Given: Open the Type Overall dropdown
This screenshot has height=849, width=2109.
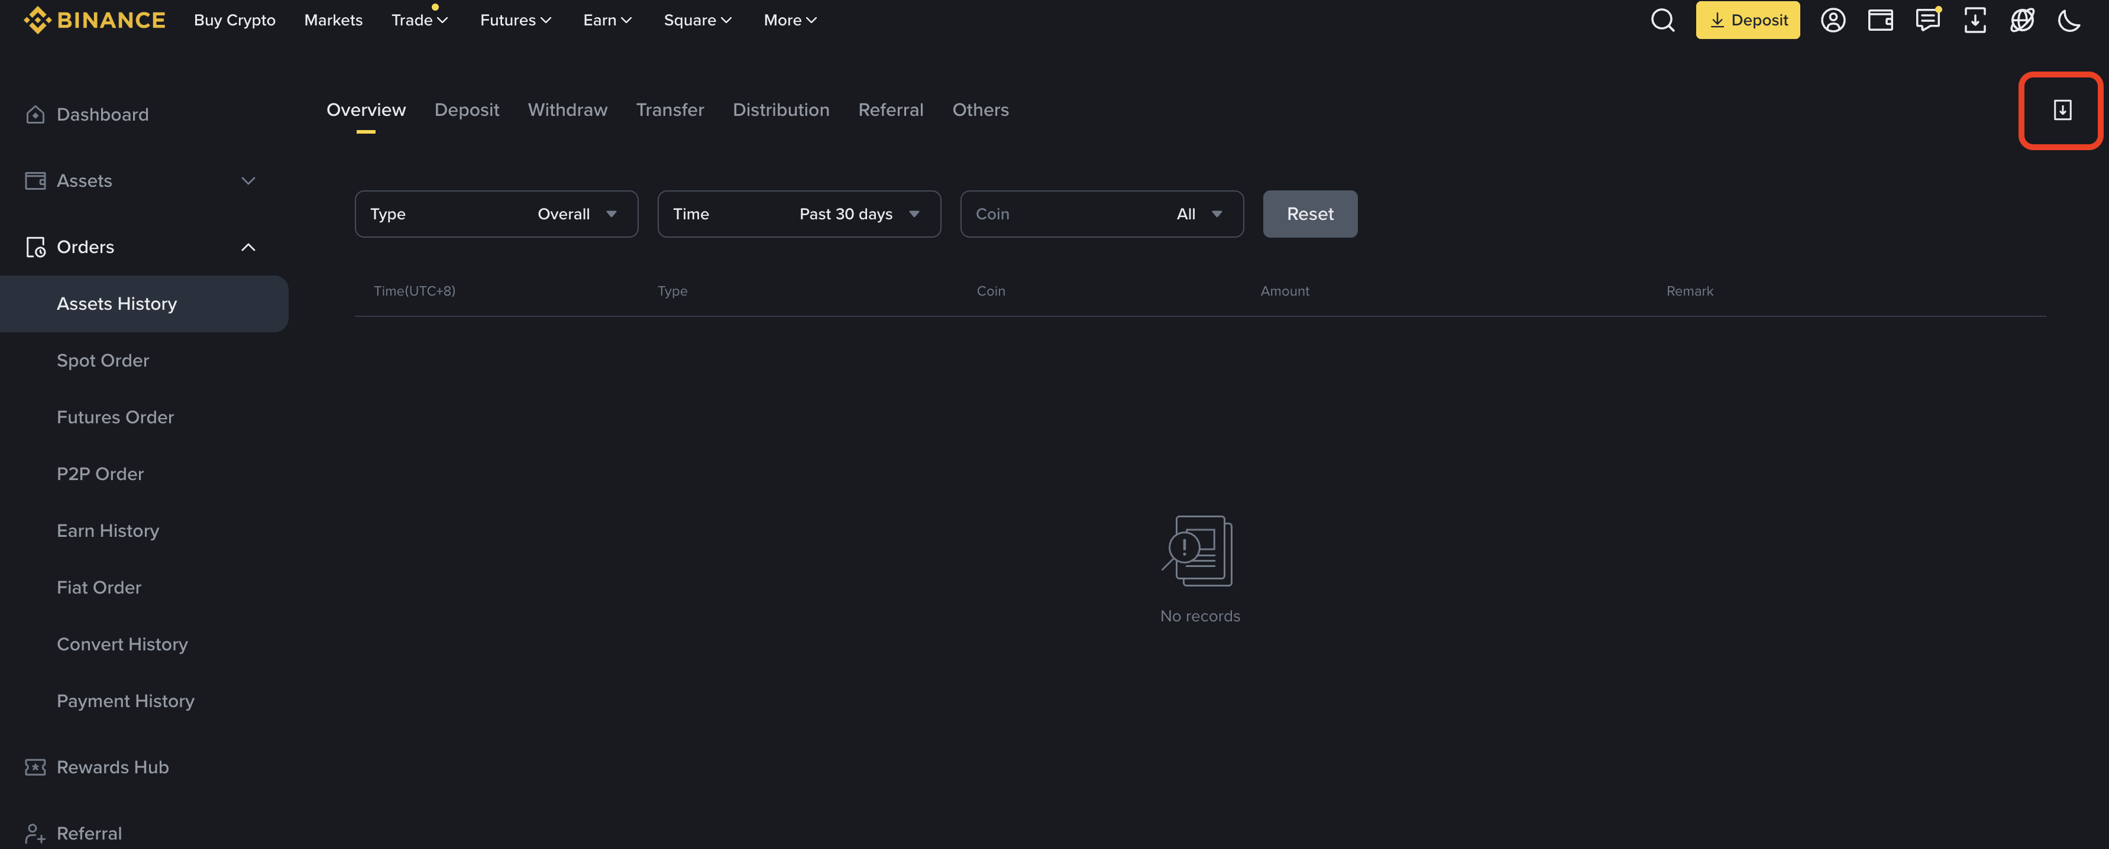Looking at the screenshot, I should coord(496,213).
